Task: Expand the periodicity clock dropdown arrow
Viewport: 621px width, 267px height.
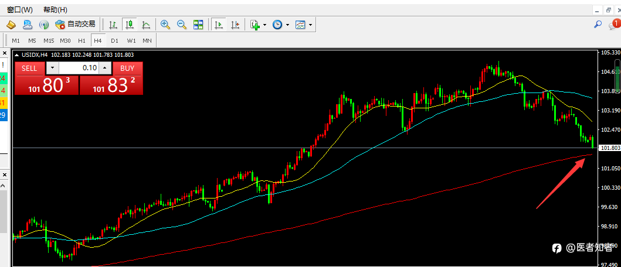Action: 287,25
